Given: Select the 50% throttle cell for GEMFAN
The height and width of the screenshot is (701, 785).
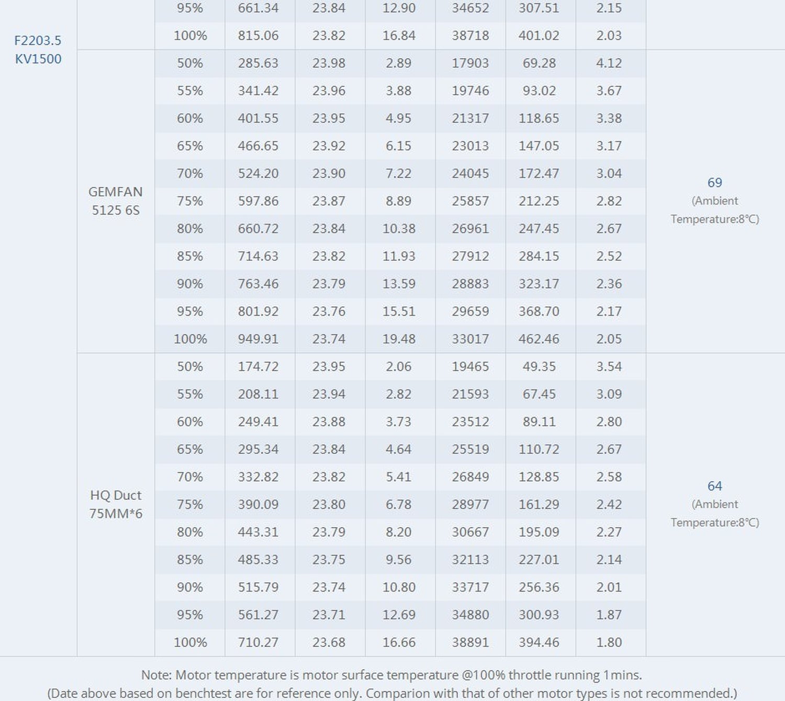Looking at the screenshot, I should (x=190, y=63).
